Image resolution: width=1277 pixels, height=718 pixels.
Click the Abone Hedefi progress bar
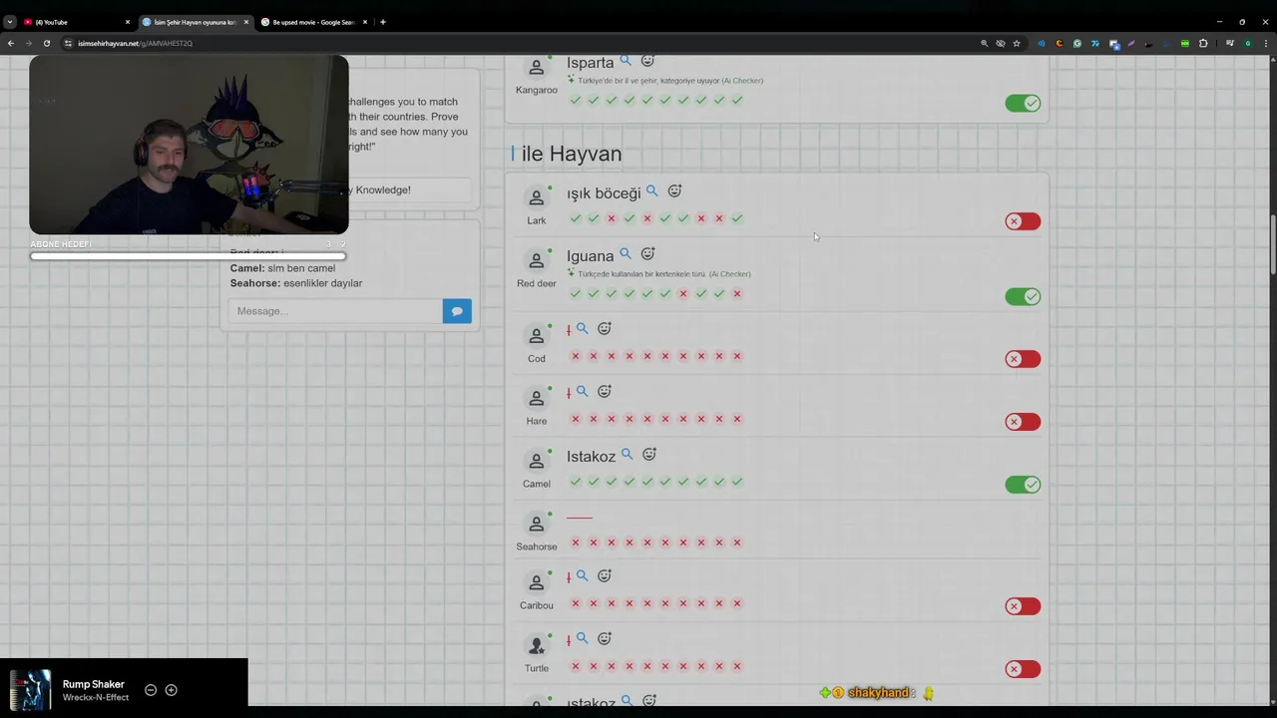(189, 256)
